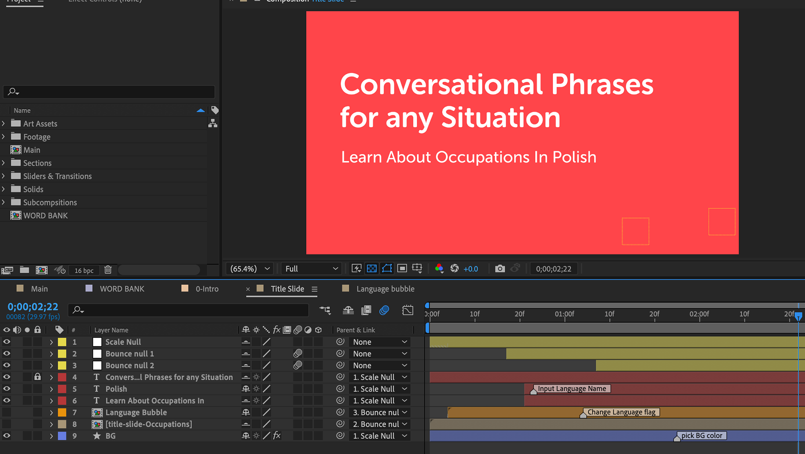Screen dimensions: 805x454
Task: Click the 16 bpc color depth button
Action: tap(84, 271)
